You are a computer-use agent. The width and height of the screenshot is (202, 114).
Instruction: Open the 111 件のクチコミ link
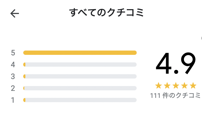coord(175,95)
